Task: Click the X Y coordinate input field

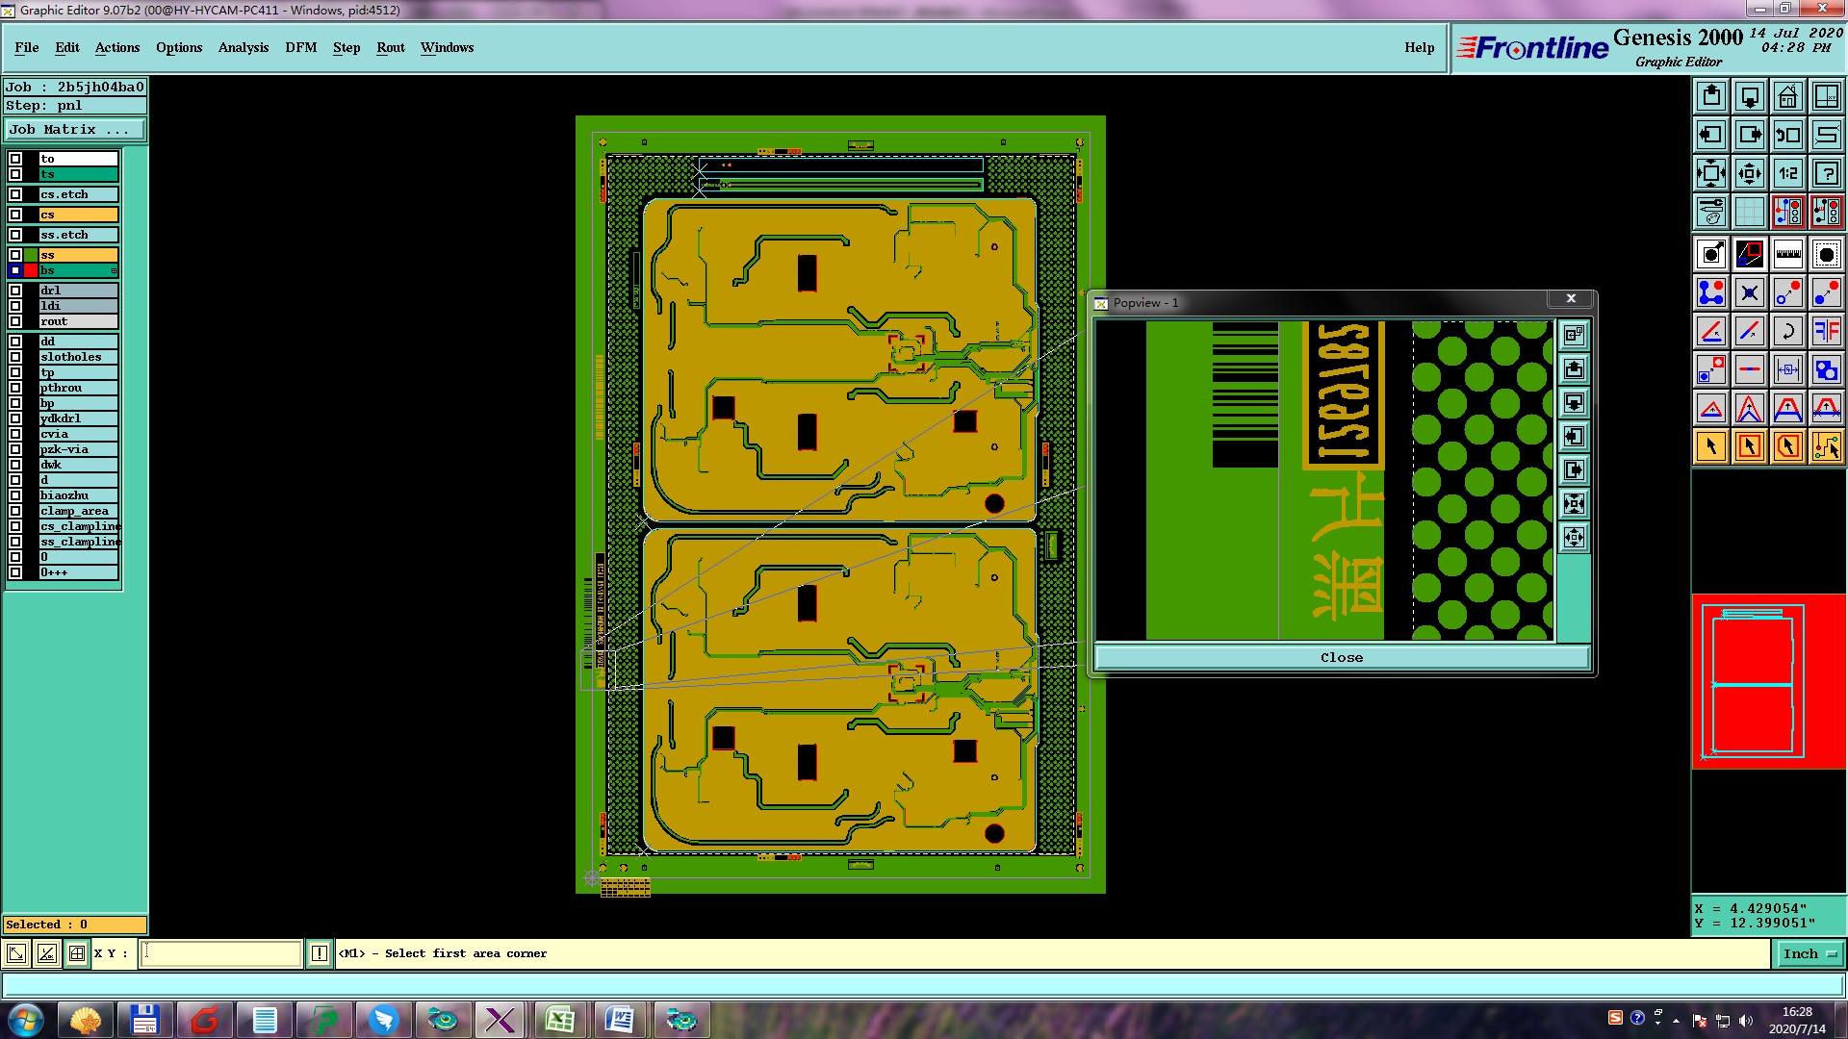Action: tap(221, 953)
